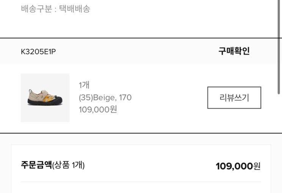Click the blank area below the 주문금액 row
This screenshot has height=193, width=282.
[140, 187]
